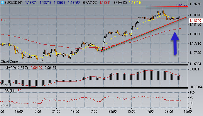Click the MACD(12,55,7) indicator label
Screen dimensions: 203x116
pos(16,68)
